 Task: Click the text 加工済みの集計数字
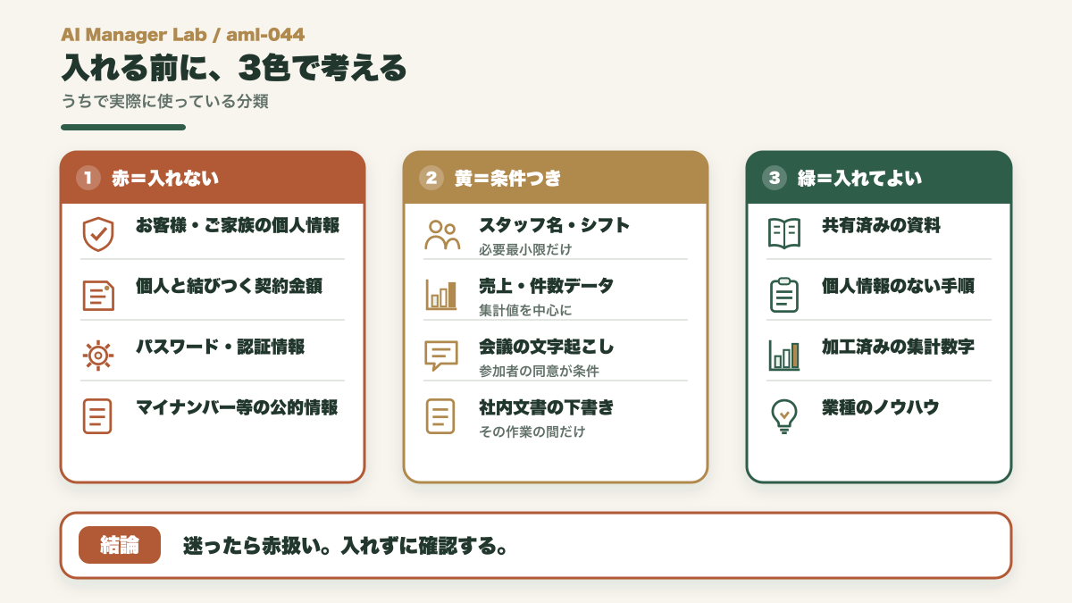coord(898,347)
